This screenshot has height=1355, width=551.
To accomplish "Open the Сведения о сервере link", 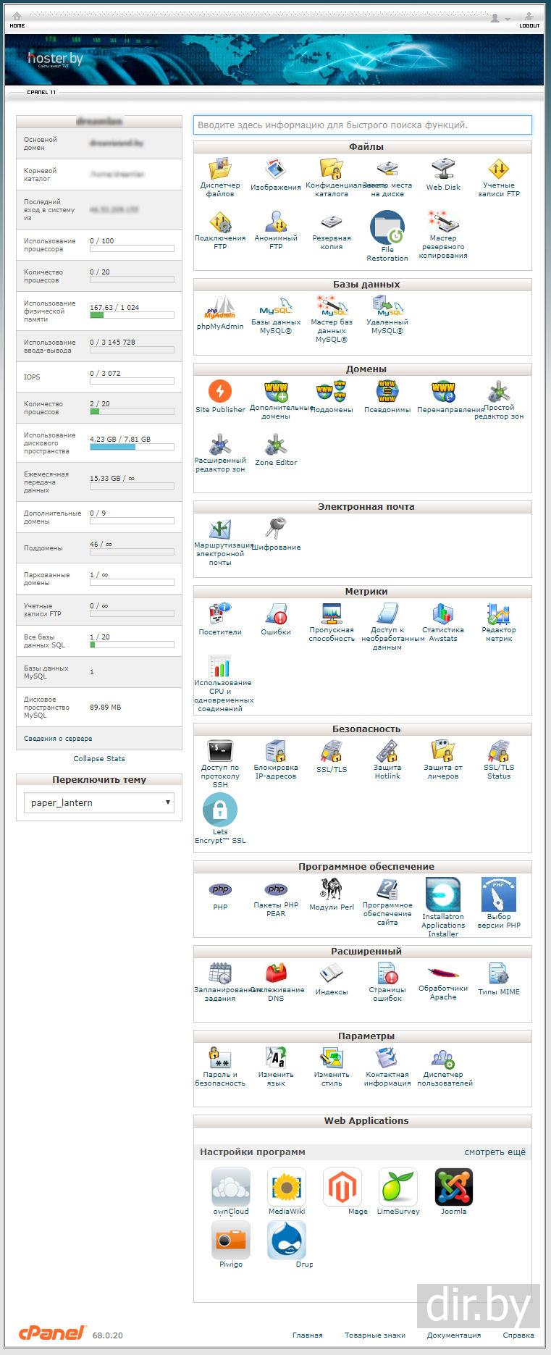I will tap(58, 738).
